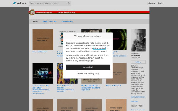Screen dimensions: 178x111
Task: Click the Nocturnal Emissions artist photo
Action: coord(138,40)
